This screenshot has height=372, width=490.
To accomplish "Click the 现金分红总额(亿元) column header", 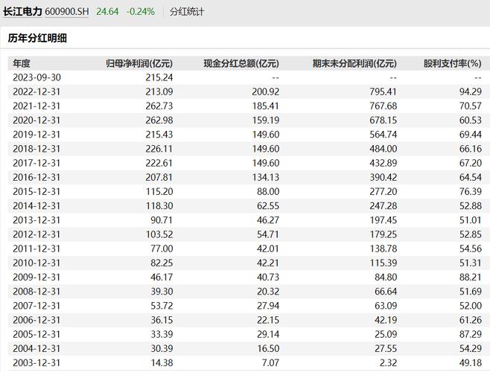I will [x=241, y=63].
